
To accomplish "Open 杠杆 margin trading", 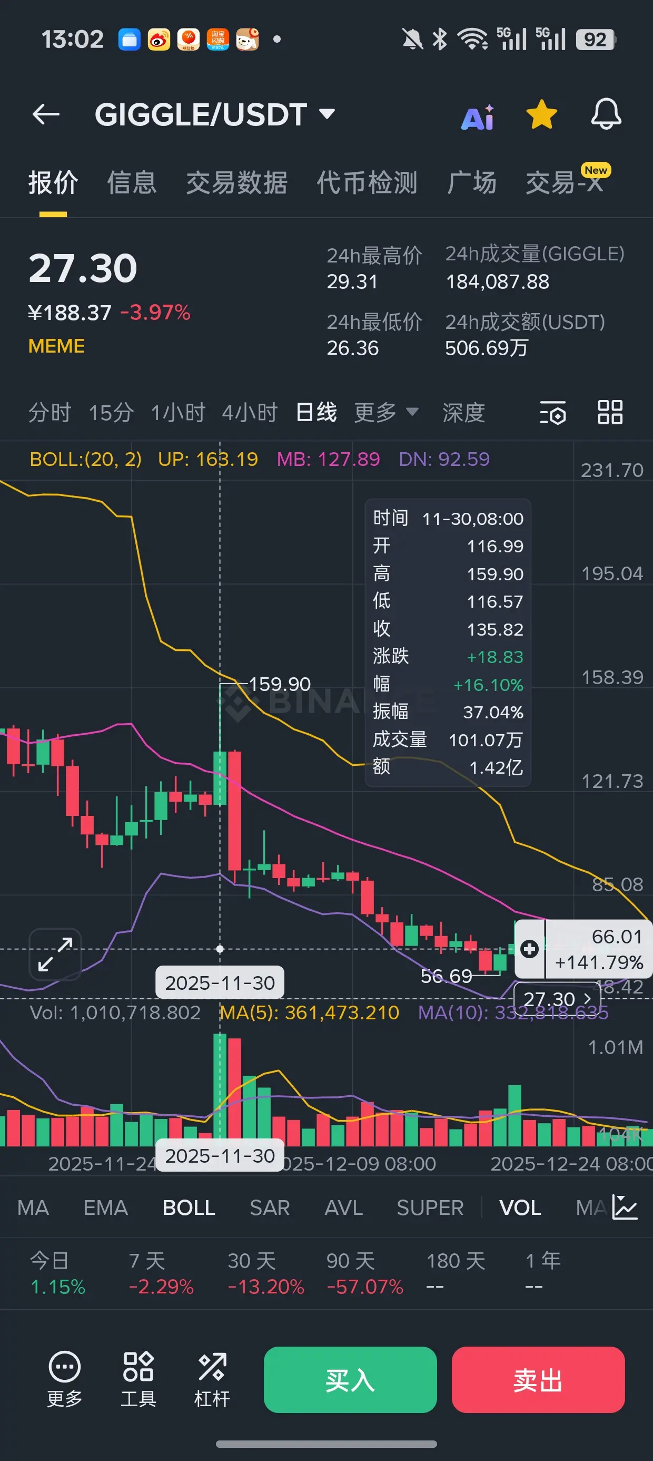I will (x=212, y=1379).
